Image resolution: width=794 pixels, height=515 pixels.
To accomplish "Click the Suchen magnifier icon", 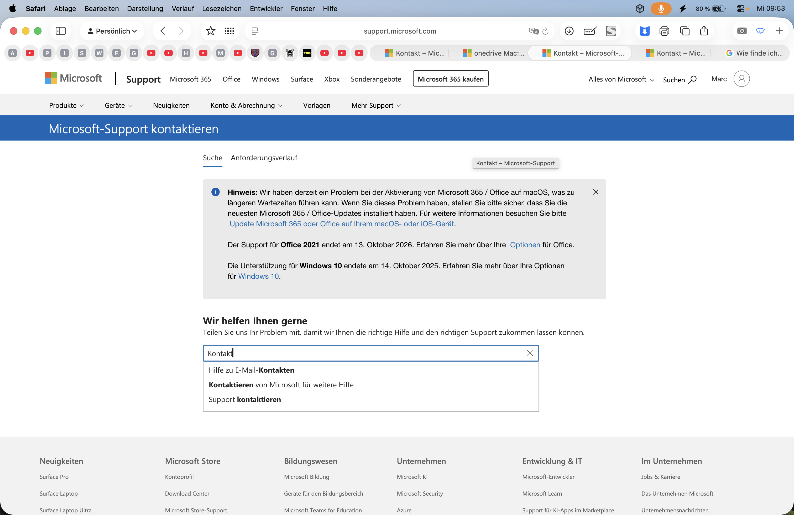I will point(693,80).
